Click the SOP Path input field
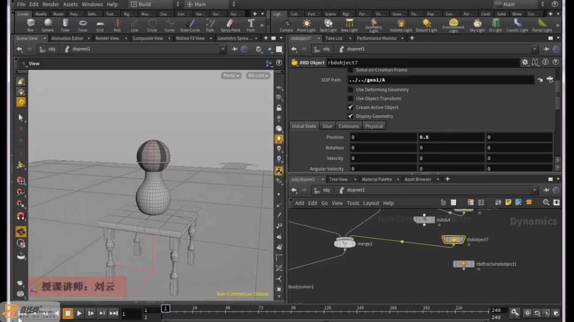 (x=441, y=80)
